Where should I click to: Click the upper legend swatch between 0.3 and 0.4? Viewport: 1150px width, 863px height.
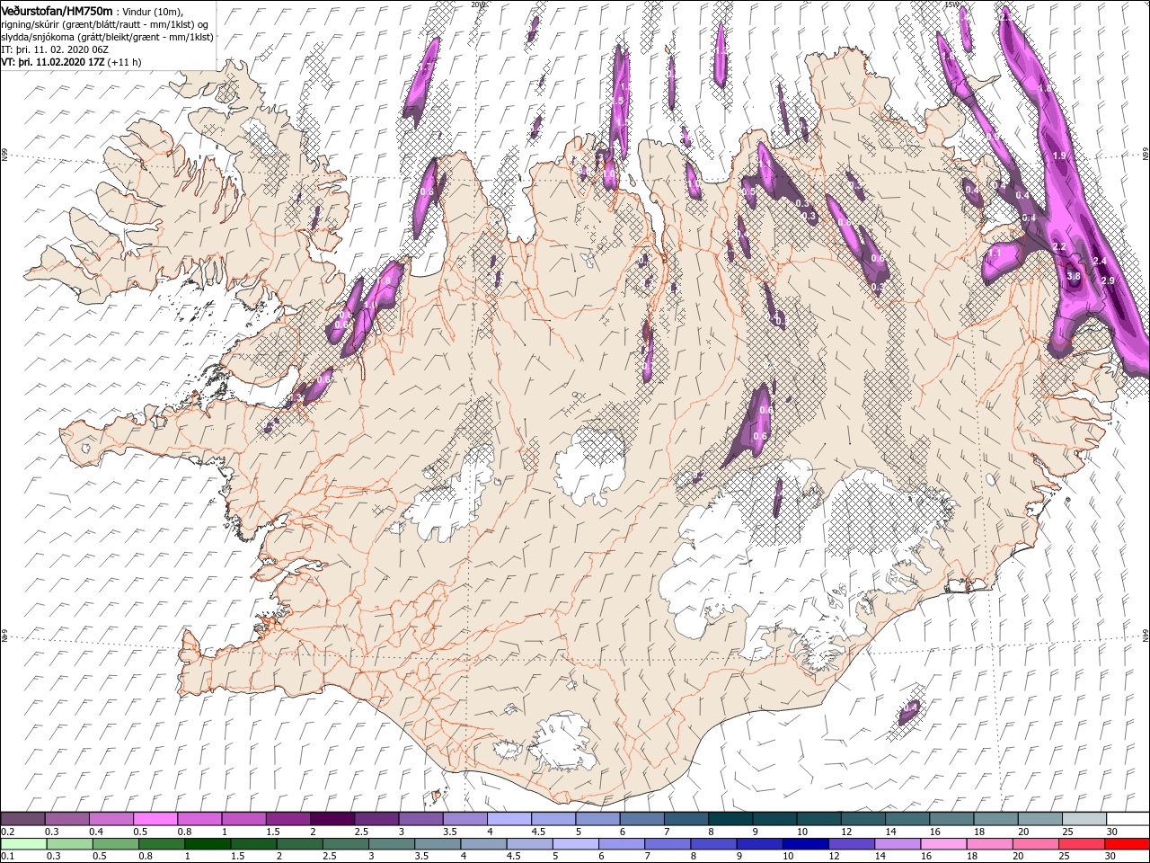coord(66,819)
